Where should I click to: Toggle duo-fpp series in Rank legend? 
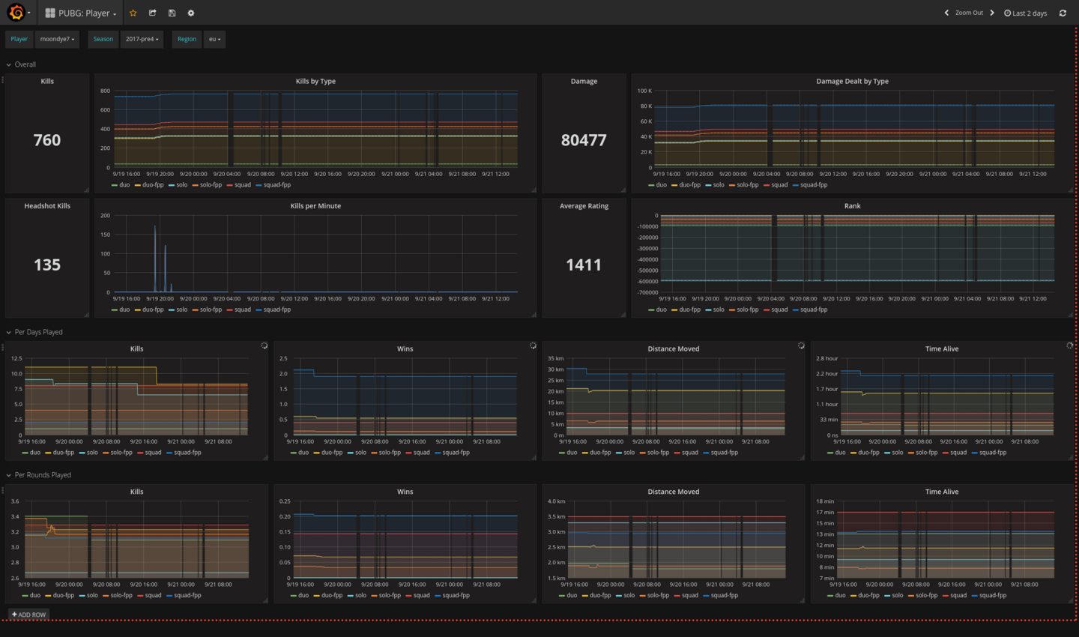click(x=689, y=310)
